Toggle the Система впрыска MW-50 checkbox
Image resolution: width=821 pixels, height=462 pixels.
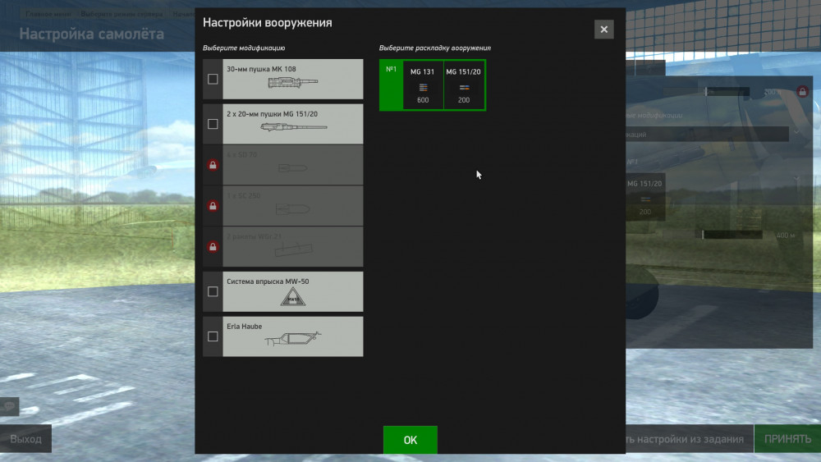(x=213, y=291)
